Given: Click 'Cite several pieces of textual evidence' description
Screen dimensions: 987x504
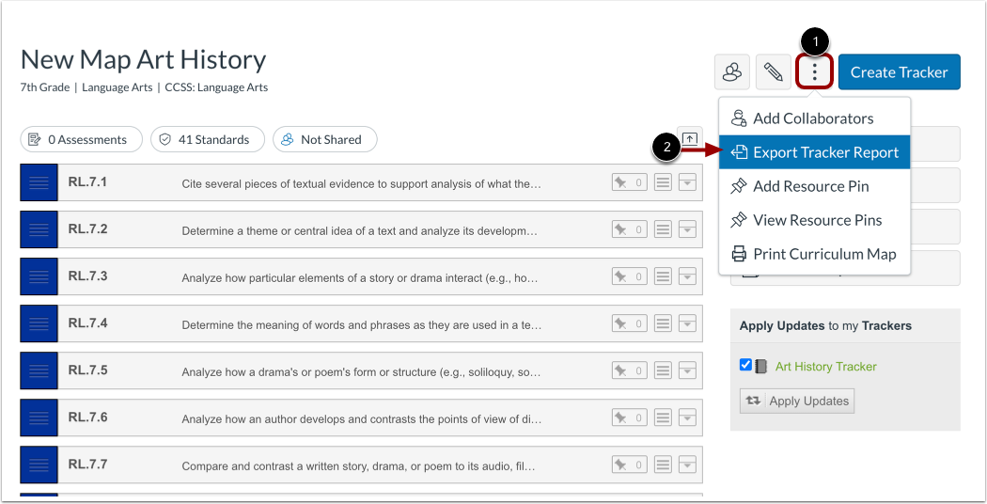Looking at the screenshot, I should pyautogui.click(x=361, y=184).
